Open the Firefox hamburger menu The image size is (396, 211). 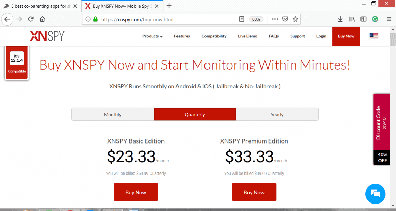[389, 19]
